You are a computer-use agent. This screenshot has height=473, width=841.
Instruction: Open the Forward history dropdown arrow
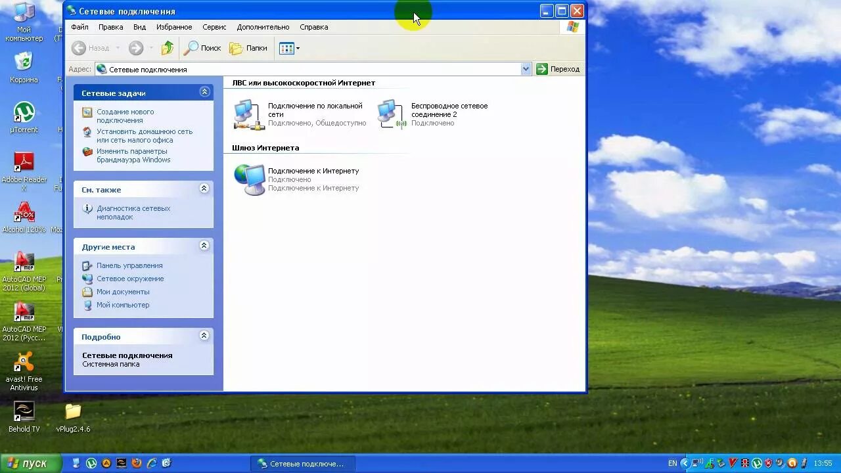point(151,48)
